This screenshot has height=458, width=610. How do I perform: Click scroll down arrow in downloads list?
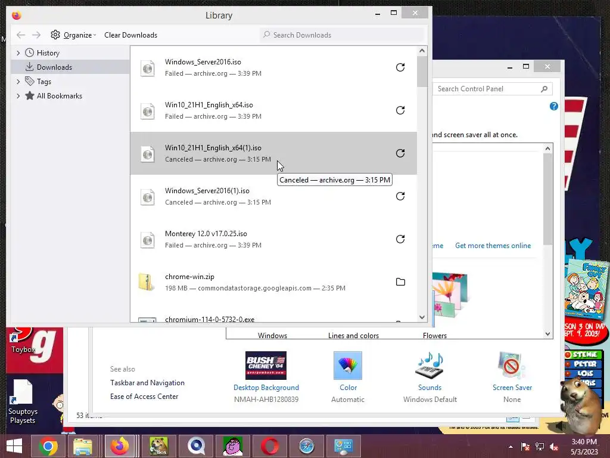tap(422, 317)
